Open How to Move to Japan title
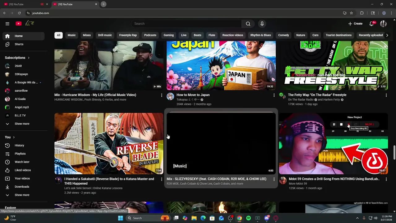The height and width of the screenshot is (223, 396). pyautogui.click(x=193, y=95)
